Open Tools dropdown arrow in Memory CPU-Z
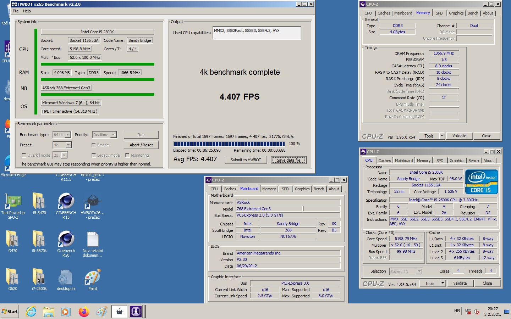 click(x=442, y=136)
